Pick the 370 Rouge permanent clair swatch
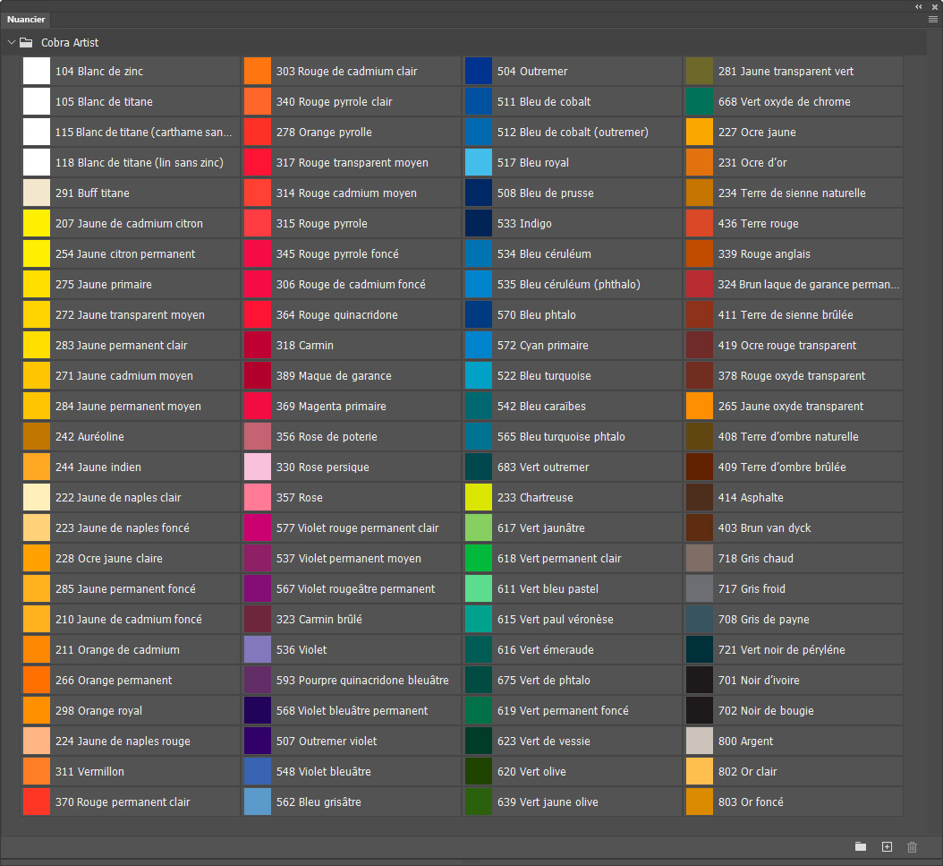 [36, 802]
